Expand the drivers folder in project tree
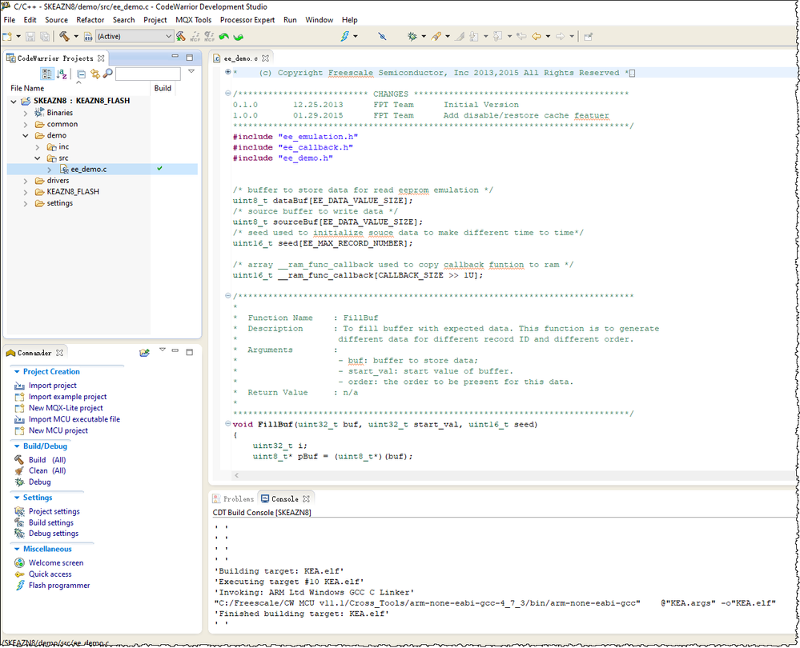800x648 pixels. (27, 181)
